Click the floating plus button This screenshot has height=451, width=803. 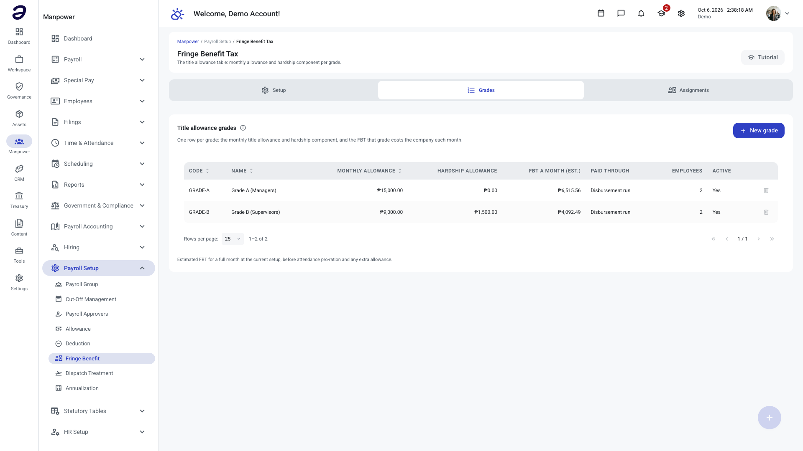tap(770, 418)
